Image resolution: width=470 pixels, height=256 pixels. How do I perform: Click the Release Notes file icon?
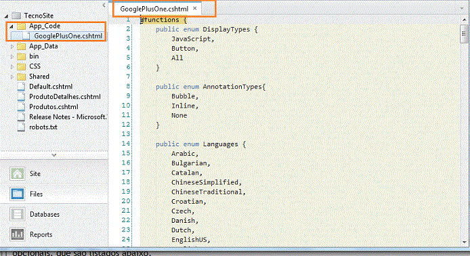[x=21, y=117]
